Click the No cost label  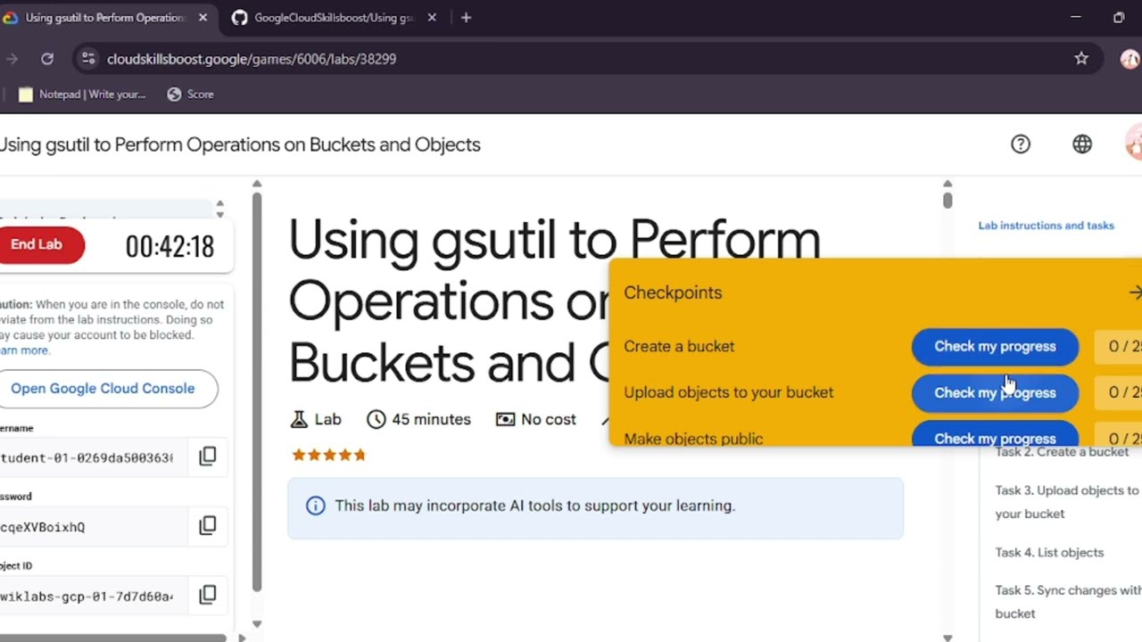point(549,419)
